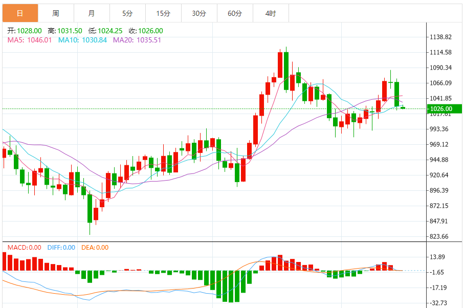Click the 993.36 price axis label
464x308 pixels.
click(439, 129)
